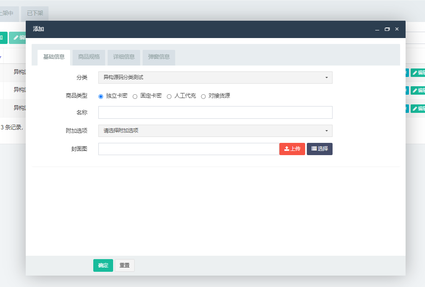Click the 编辑 pencil button in the background toolbar
This screenshot has width=425, height=287.
point(16,38)
